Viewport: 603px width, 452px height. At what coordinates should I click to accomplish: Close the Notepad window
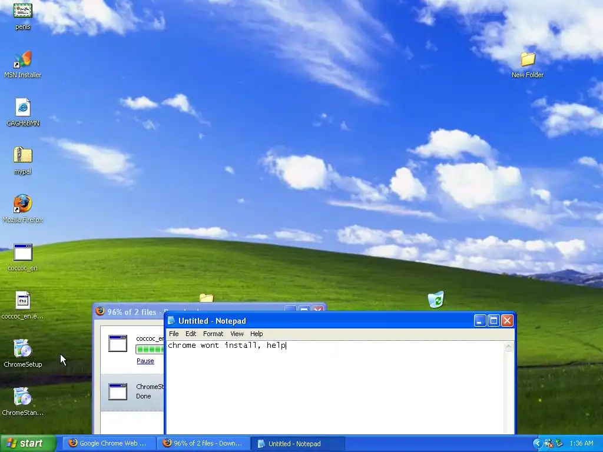coord(507,321)
